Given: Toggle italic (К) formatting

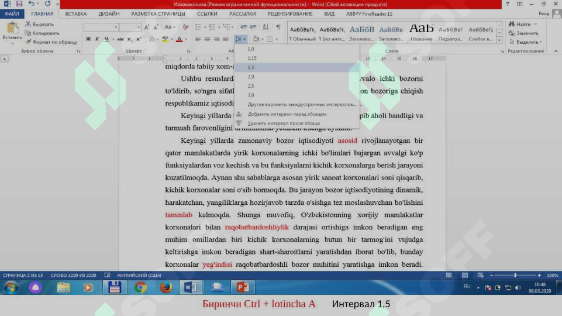Looking at the screenshot, I should (x=96, y=39).
